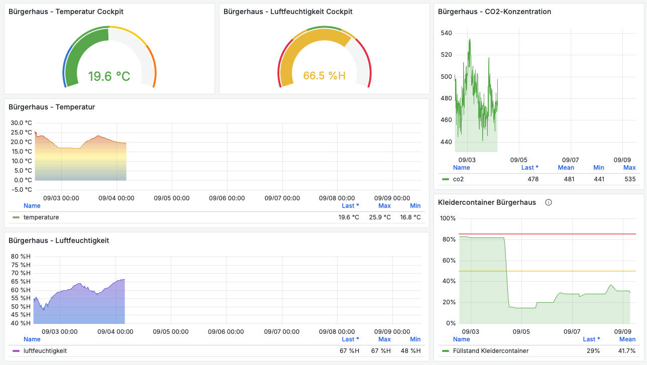Screen dimensions: 647x365
Task: Sort the co2 legend by Mean column
Action: point(566,168)
